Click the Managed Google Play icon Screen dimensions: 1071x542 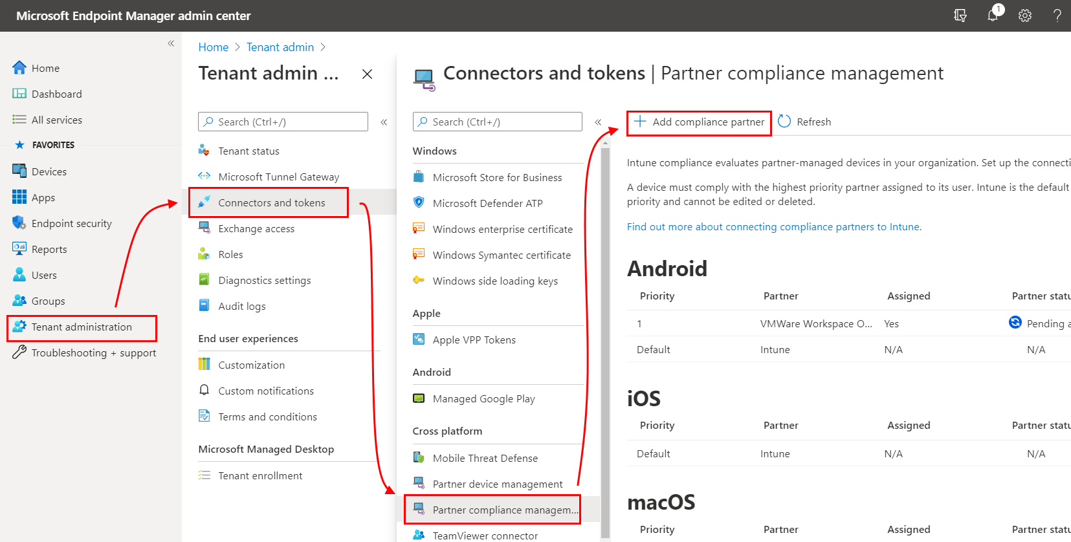pyautogui.click(x=419, y=398)
